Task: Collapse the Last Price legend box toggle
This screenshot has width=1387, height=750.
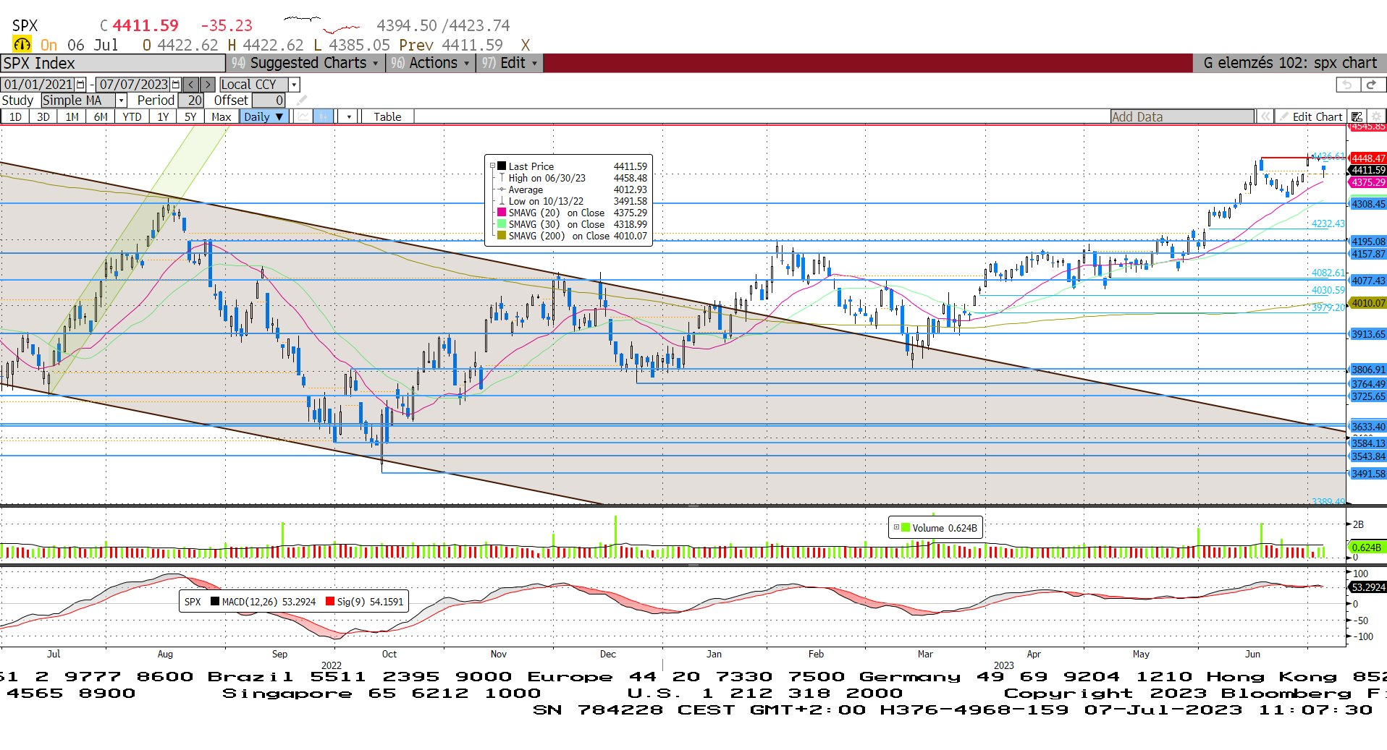Action: [x=492, y=166]
